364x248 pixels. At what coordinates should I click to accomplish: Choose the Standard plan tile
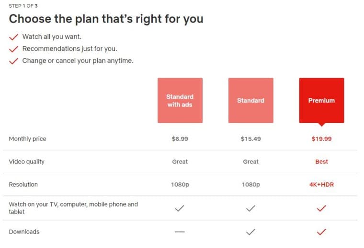pos(250,100)
